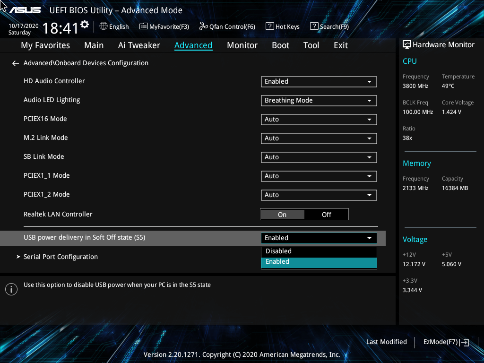
Task: Click the 10/17/2020 date
Action: (x=24, y=26)
